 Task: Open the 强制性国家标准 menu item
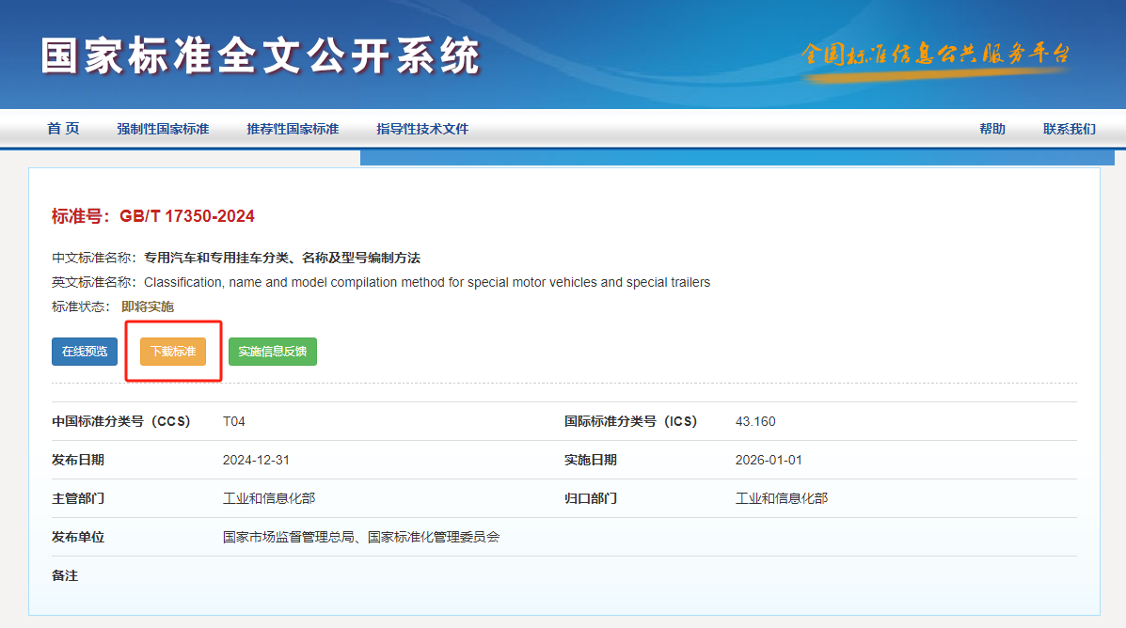click(x=163, y=129)
